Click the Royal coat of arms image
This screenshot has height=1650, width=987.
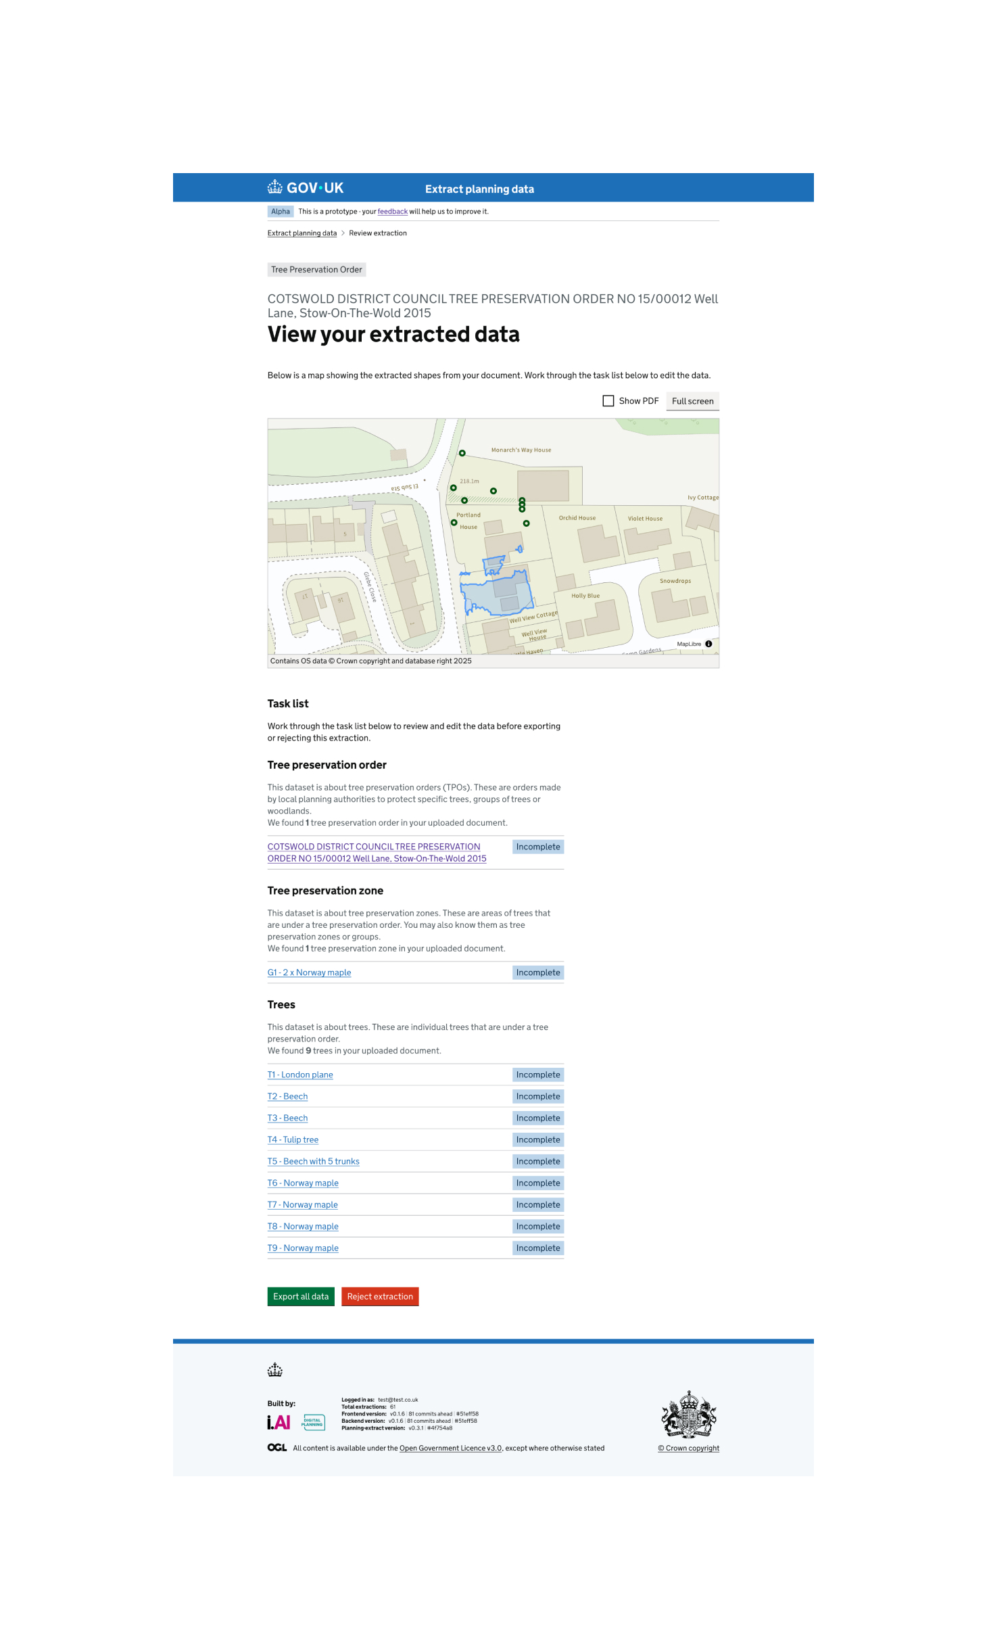click(x=688, y=1414)
